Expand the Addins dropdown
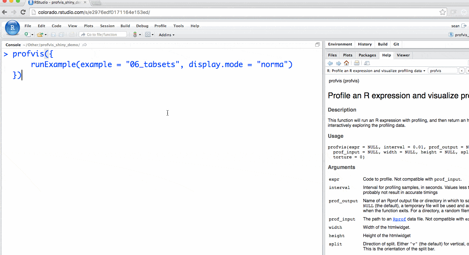Screen dimensions: 469x255 click(166, 35)
